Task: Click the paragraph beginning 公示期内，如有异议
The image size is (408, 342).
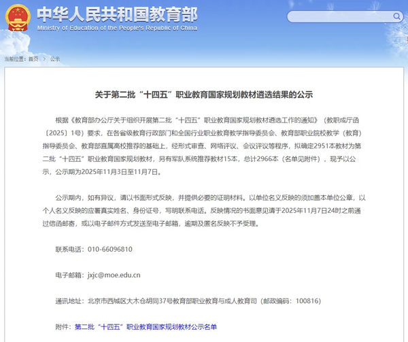Action: tap(204, 210)
